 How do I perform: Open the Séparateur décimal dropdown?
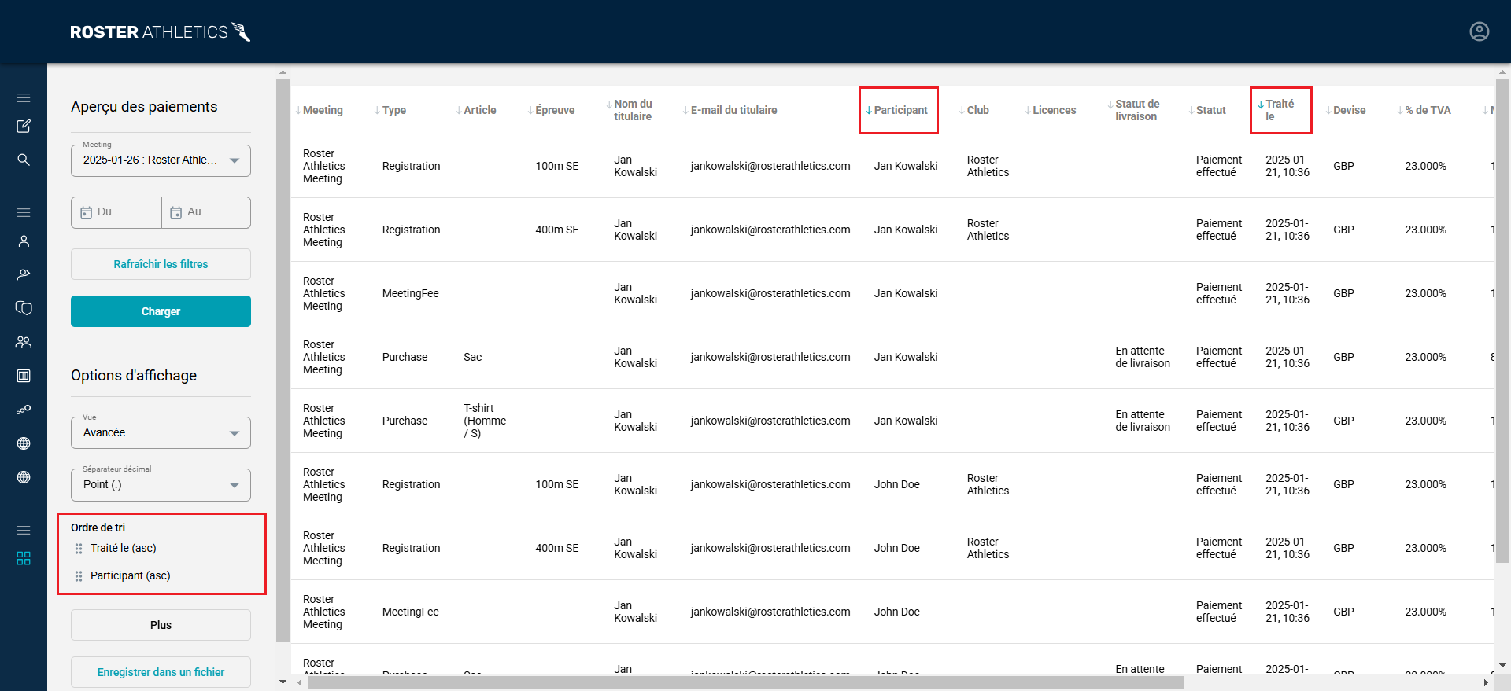coord(161,485)
